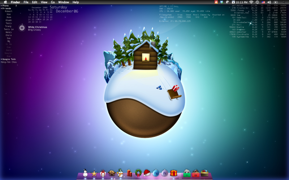This screenshot has height=180, width=289.
Task: Open the red gift box with yellow ribbon
Action: [x=173, y=173]
